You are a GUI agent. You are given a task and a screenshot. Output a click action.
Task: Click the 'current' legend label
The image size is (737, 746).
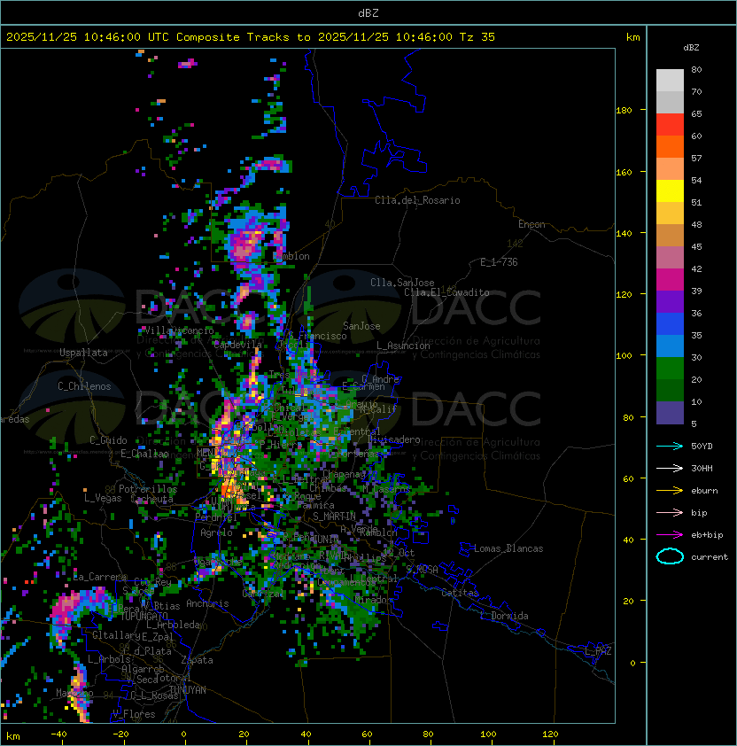pyautogui.click(x=710, y=557)
